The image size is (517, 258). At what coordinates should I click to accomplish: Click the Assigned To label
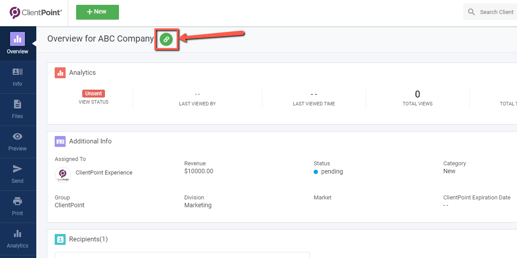(x=70, y=159)
